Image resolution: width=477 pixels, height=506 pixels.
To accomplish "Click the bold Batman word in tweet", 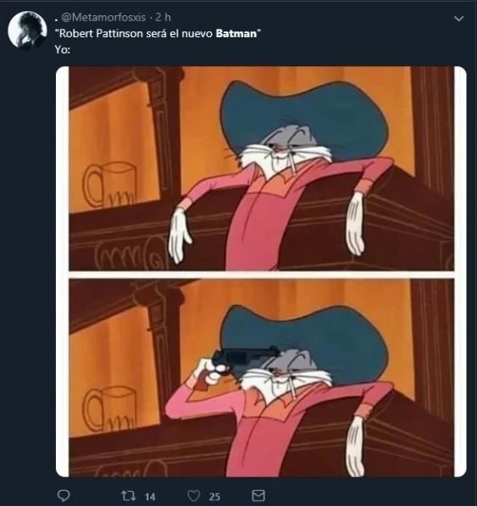I will tap(236, 34).
